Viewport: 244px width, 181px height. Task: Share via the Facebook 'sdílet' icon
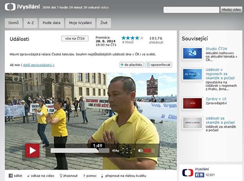[10, 176]
